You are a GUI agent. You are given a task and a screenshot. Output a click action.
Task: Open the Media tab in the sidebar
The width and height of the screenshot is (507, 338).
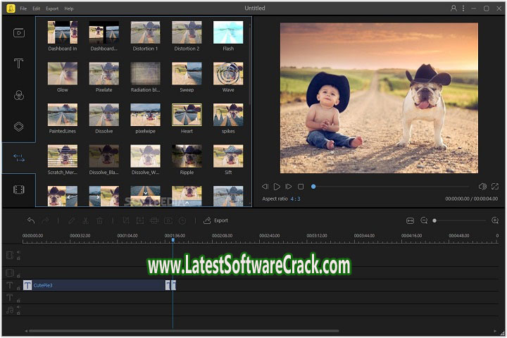tap(19, 32)
